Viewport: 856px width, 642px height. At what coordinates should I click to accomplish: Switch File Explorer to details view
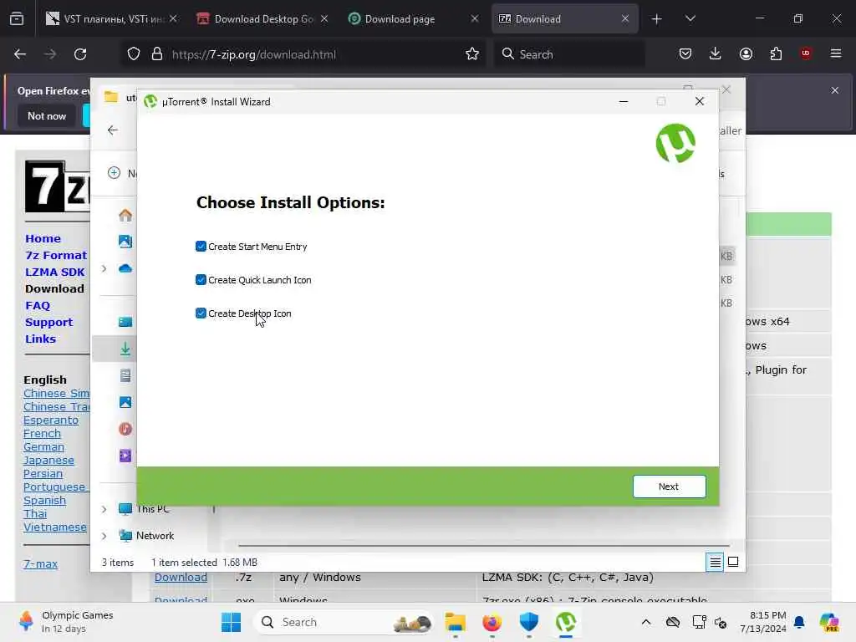pos(716,562)
